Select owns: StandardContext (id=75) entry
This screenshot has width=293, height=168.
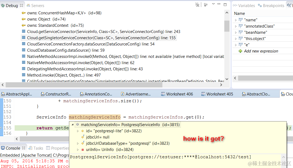pos(55,25)
